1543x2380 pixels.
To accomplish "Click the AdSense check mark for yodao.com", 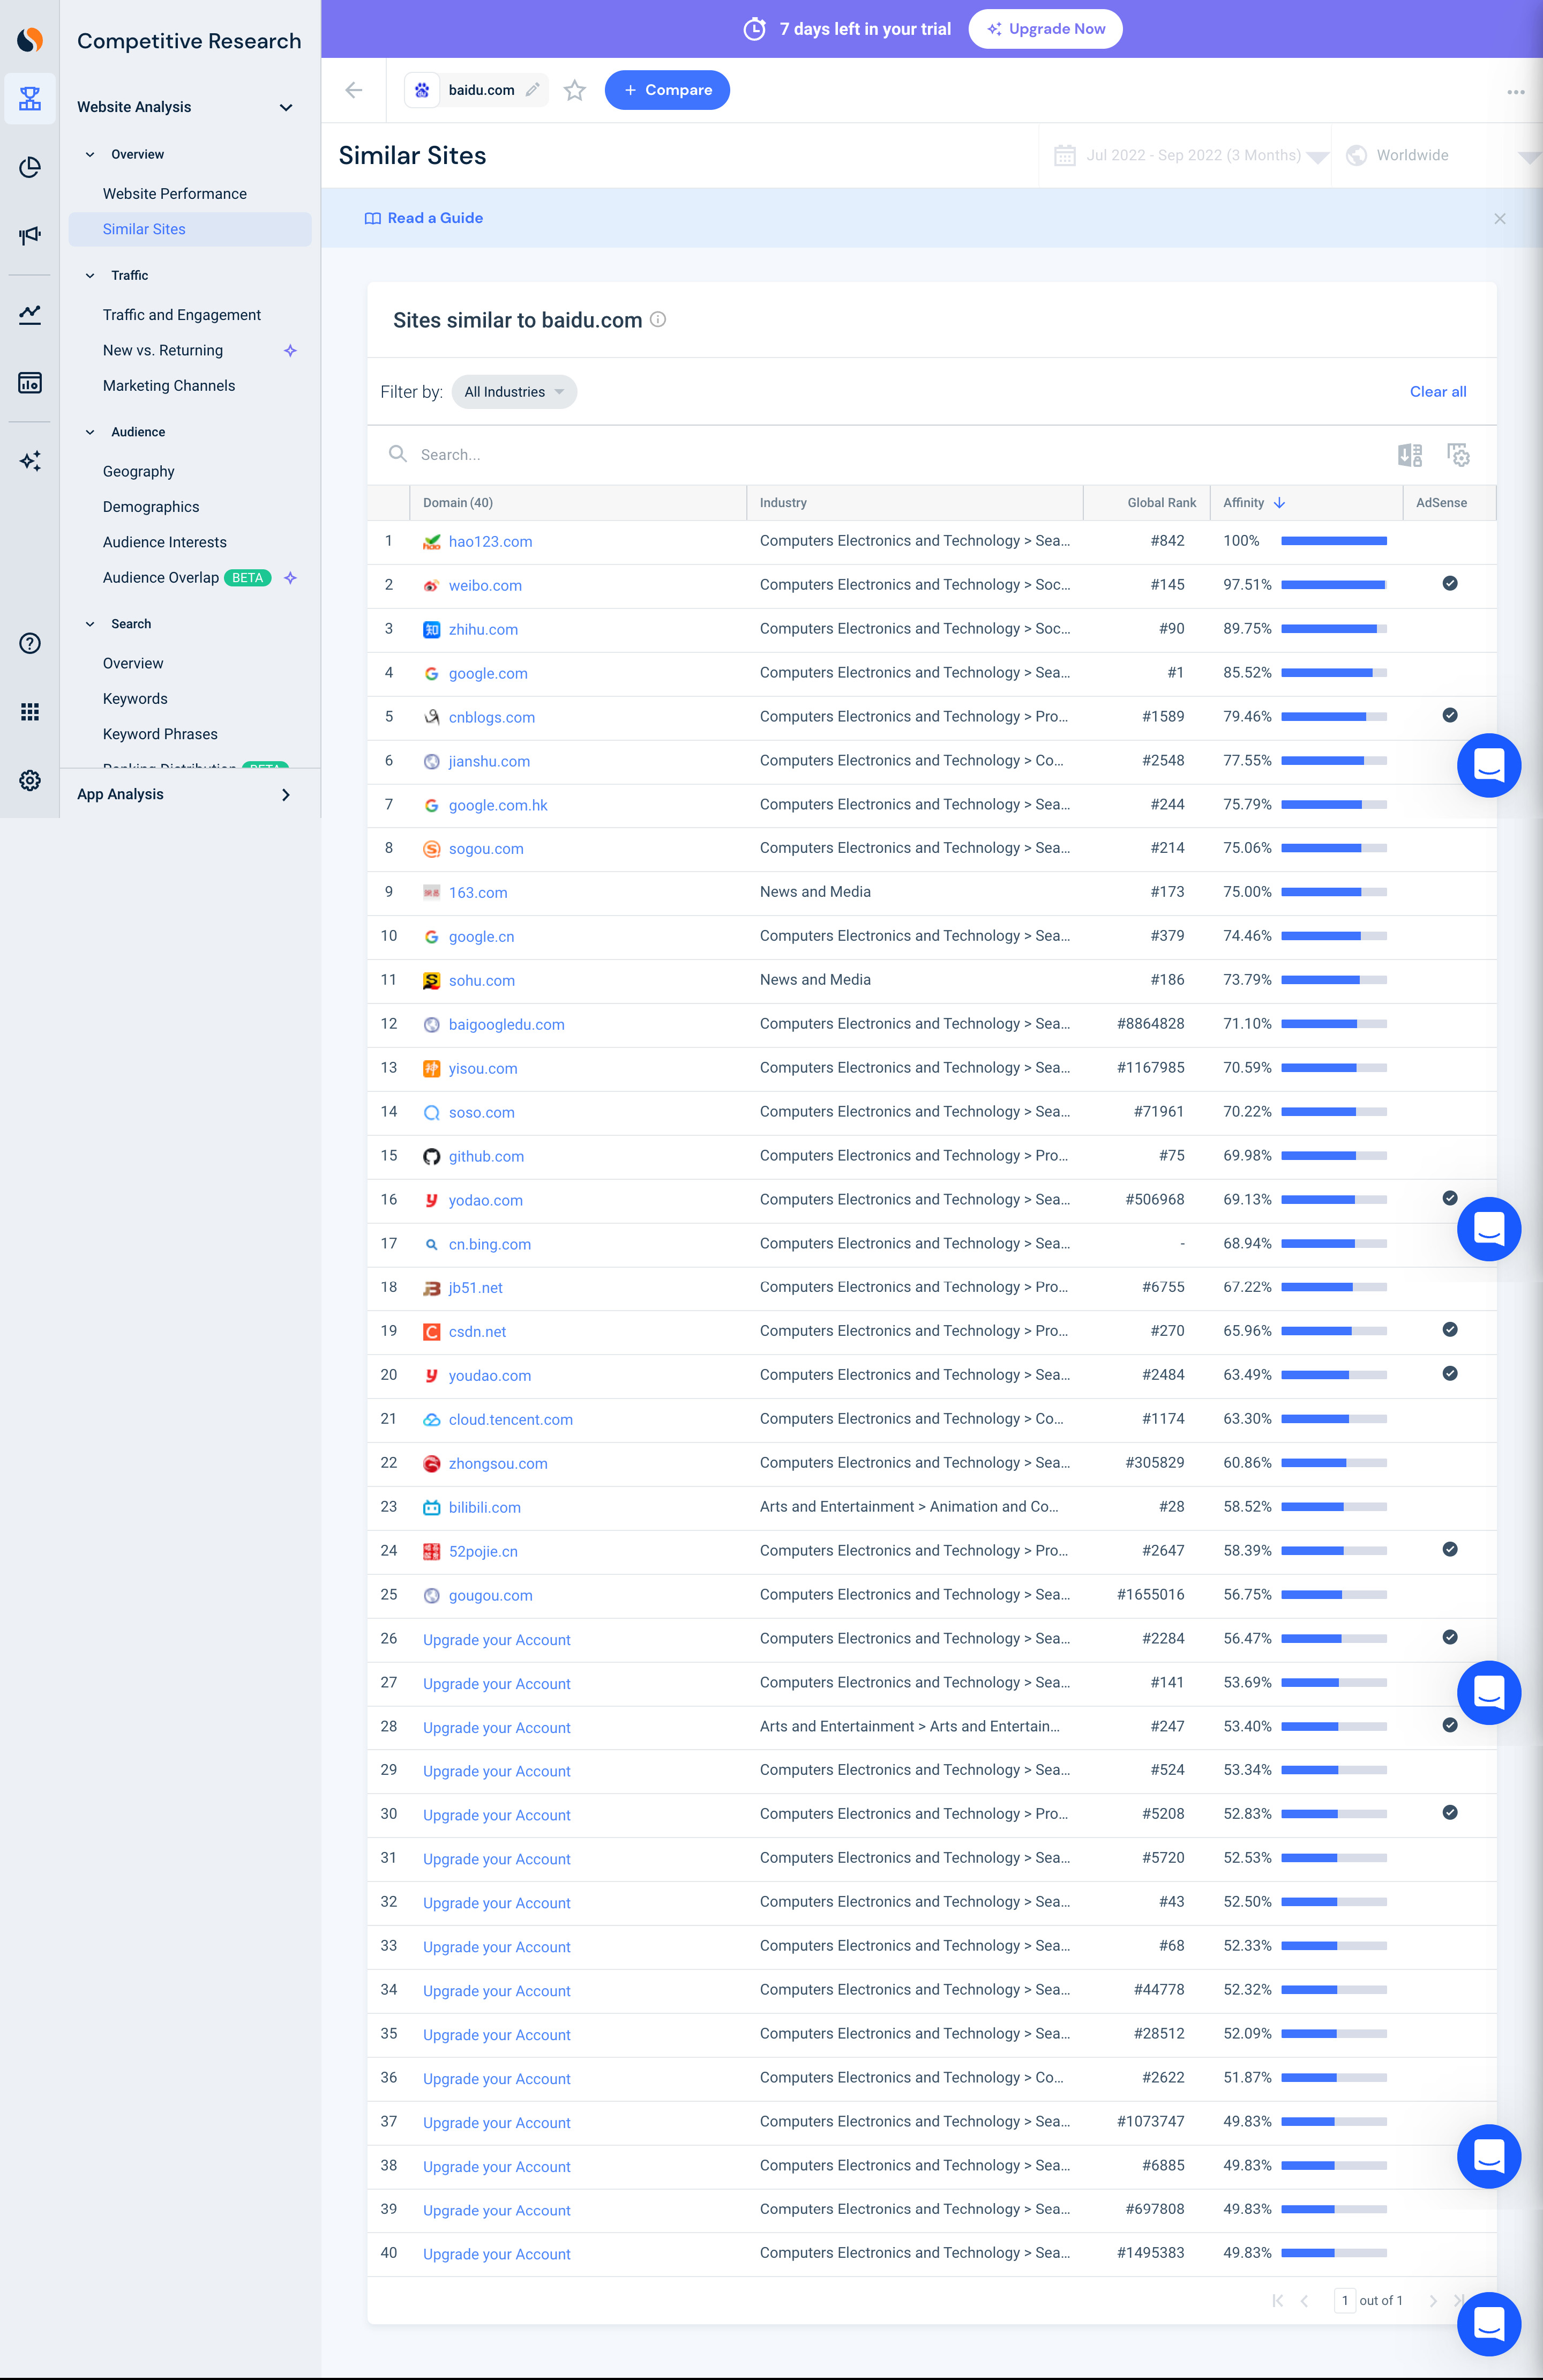I will 1449,1199.
